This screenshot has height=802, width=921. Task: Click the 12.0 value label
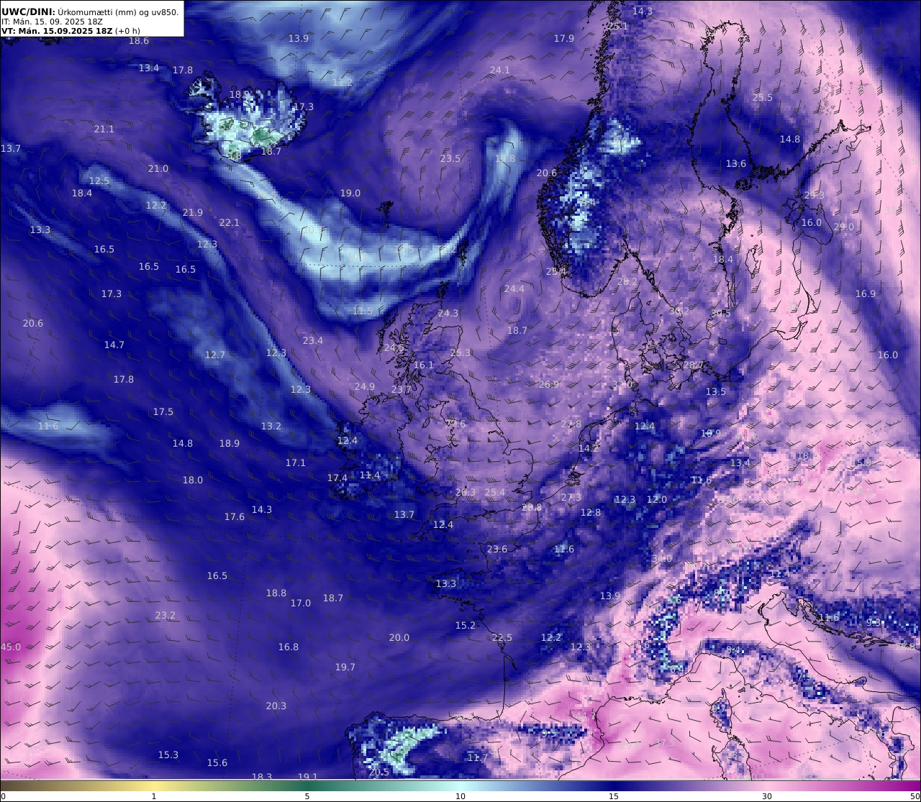click(656, 500)
